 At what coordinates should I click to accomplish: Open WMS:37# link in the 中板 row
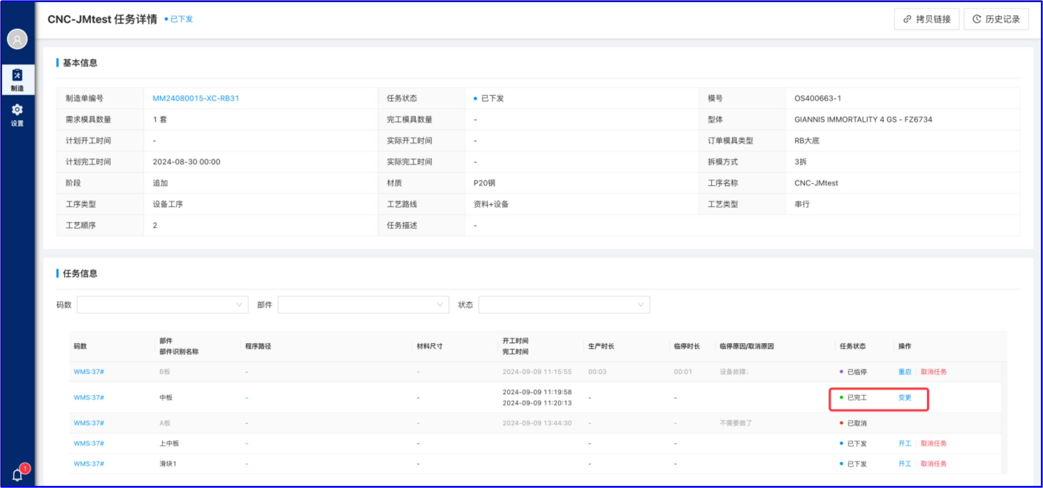click(x=89, y=397)
